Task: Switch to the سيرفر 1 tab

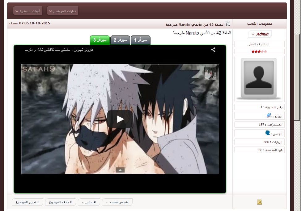Action: [141, 40]
